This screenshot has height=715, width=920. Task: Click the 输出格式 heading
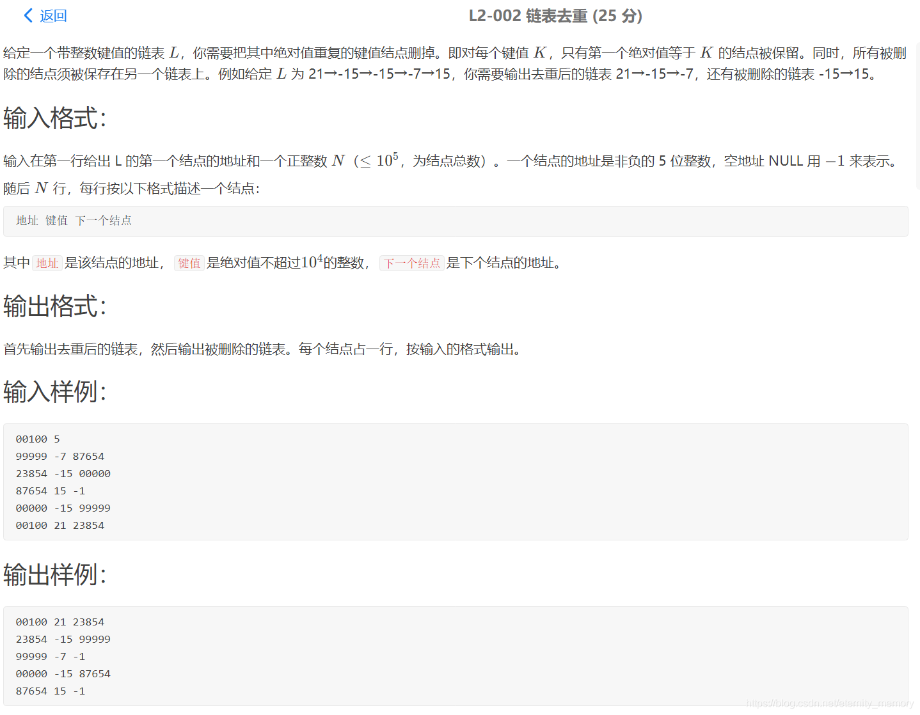55,306
